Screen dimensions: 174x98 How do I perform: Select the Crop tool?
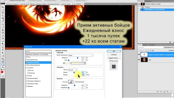[x=3, y=18]
